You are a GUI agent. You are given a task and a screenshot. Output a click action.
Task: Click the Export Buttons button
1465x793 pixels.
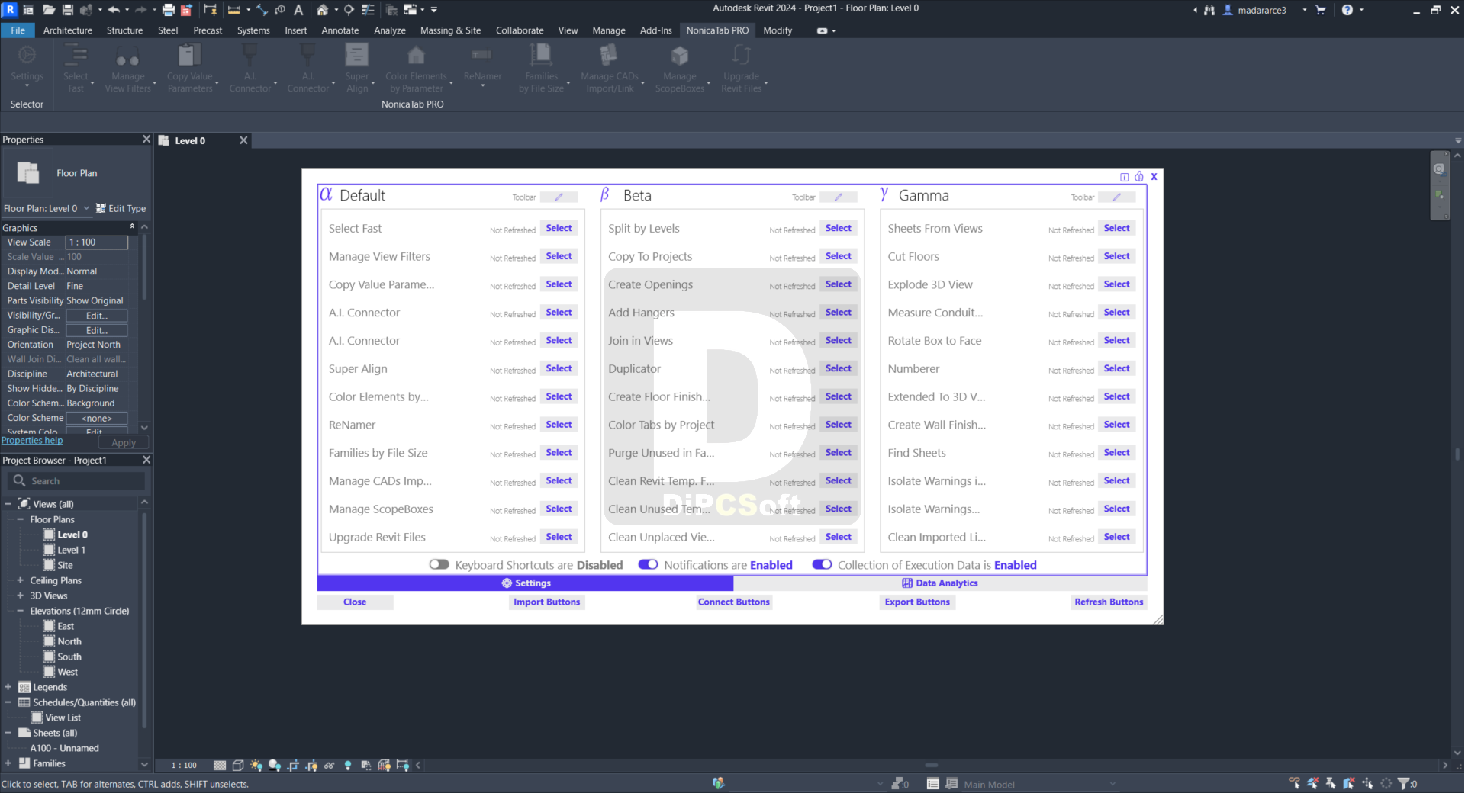(917, 602)
